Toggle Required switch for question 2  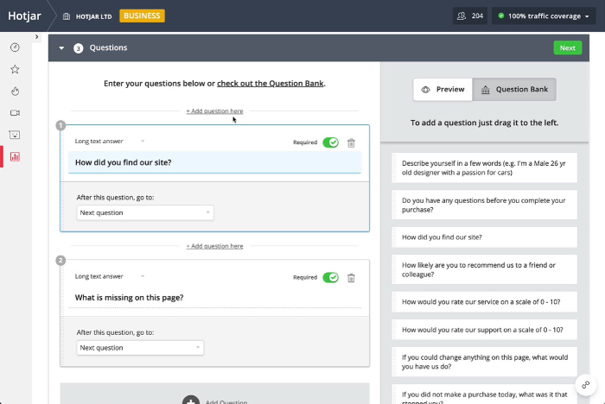coord(331,277)
